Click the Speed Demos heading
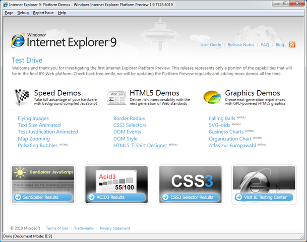The image size is (307, 242). click(57, 93)
